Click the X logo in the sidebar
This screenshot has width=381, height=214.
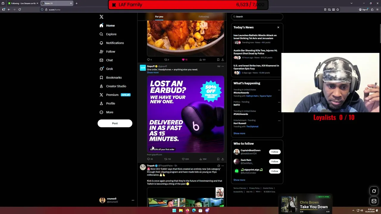pyautogui.click(x=102, y=17)
